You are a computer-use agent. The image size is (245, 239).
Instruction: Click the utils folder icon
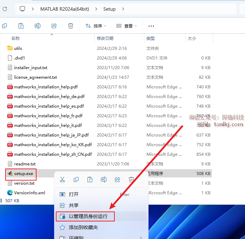[10, 48]
